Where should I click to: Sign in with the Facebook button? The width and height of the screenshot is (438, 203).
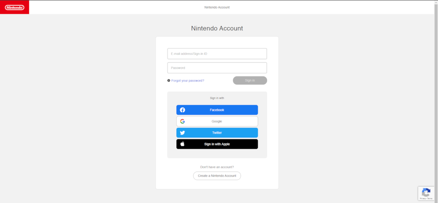(217, 110)
